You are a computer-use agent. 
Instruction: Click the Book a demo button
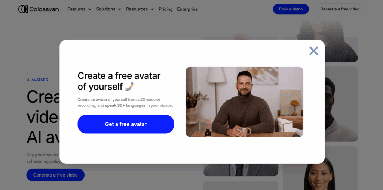(x=291, y=9)
